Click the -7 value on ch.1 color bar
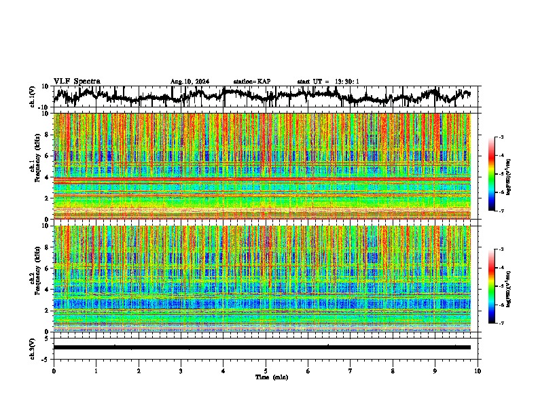 (501, 211)
